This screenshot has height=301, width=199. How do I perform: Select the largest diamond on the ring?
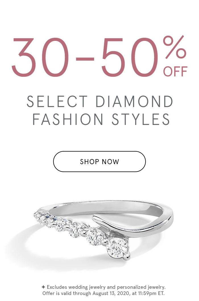[117, 248]
